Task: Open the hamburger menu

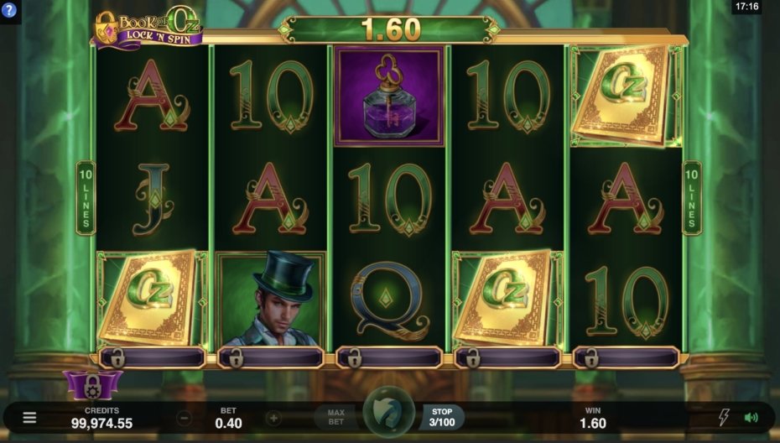Action: (30, 418)
